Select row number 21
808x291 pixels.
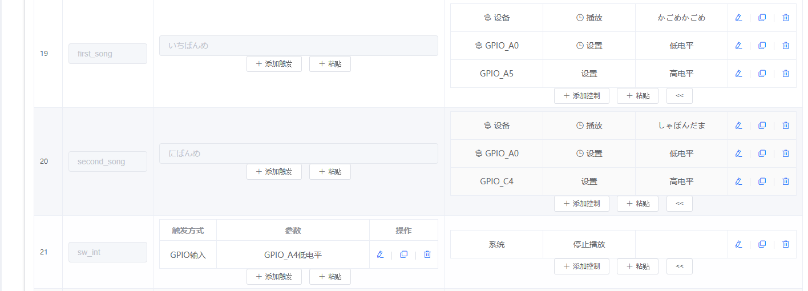pyautogui.click(x=44, y=252)
